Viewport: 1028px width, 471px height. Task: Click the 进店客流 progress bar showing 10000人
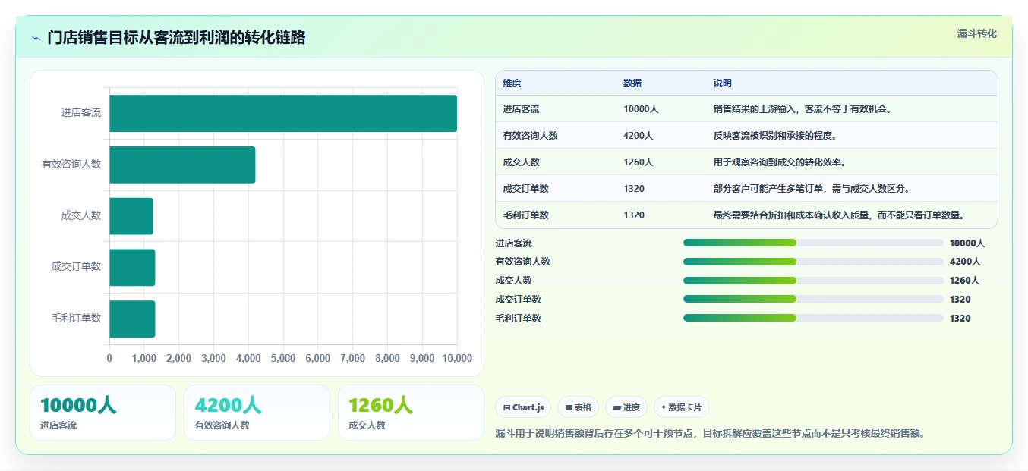pos(813,243)
